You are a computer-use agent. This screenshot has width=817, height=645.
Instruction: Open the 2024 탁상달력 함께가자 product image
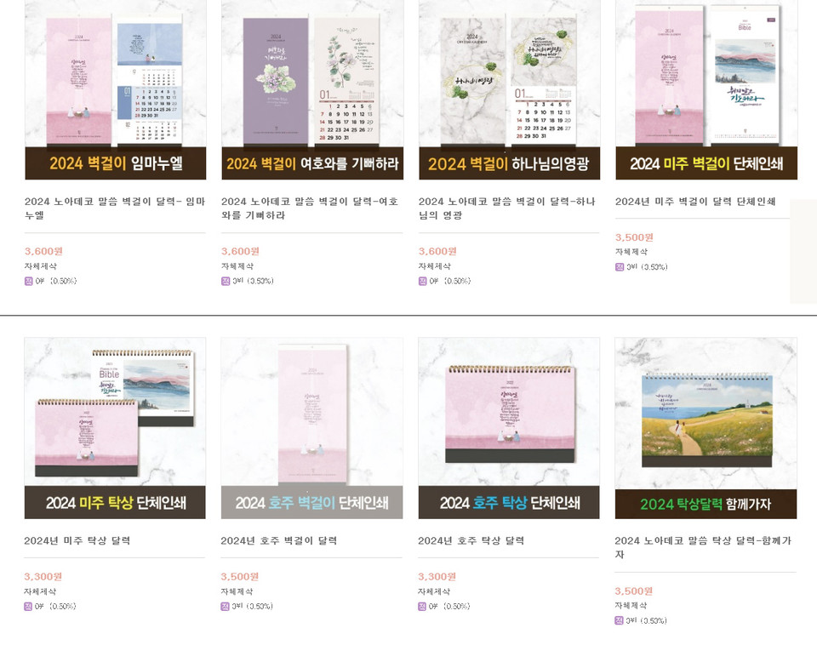[x=706, y=428]
